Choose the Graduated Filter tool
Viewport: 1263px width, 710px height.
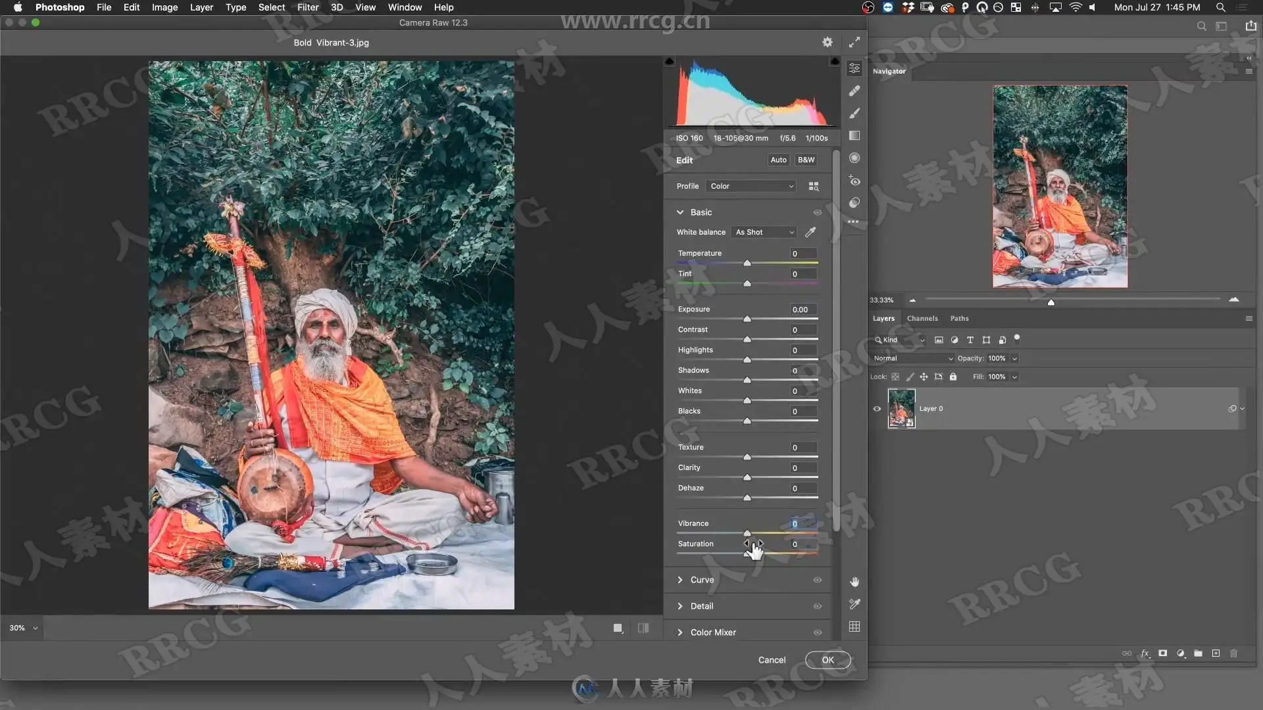point(854,135)
